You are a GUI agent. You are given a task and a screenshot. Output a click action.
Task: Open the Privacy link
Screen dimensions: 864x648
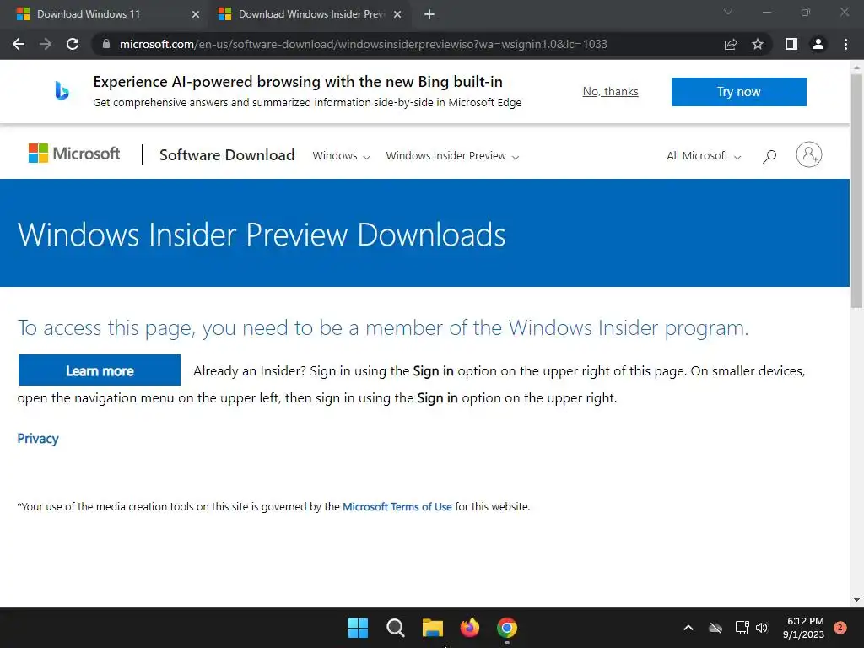click(x=37, y=439)
